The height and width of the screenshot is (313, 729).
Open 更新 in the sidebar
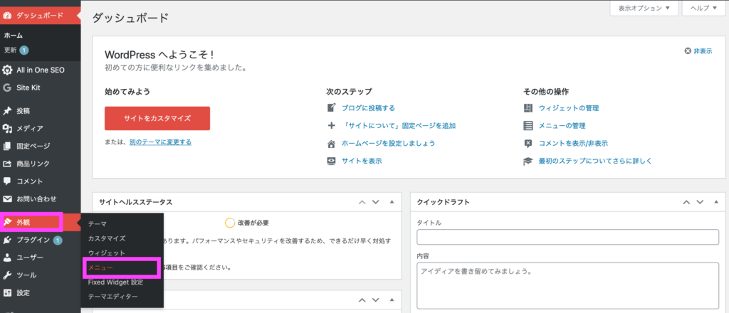pos(11,50)
